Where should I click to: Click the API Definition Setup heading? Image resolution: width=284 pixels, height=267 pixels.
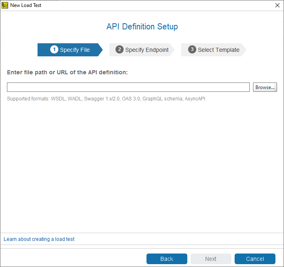pyautogui.click(x=142, y=27)
